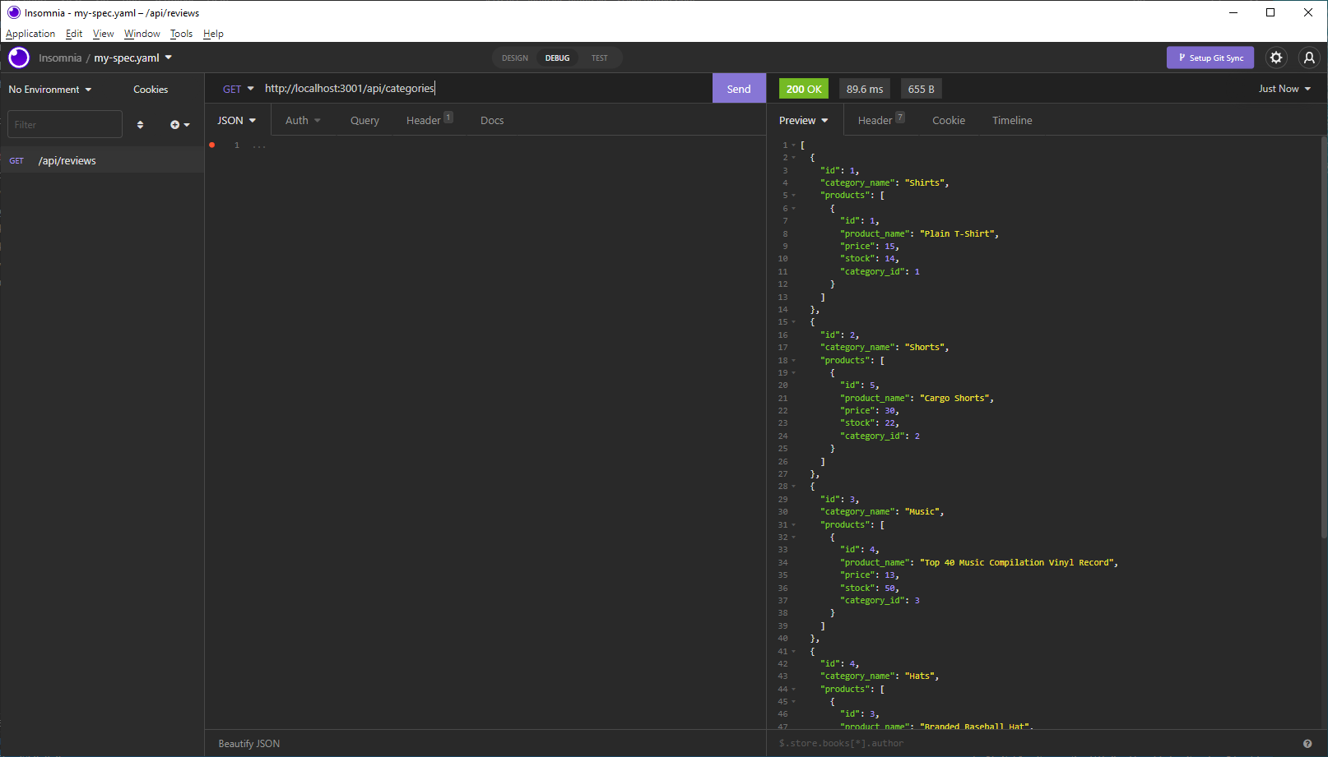Click Setup Git Sync button
The width and height of the screenshot is (1328, 757).
click(x=1210, y=58)
